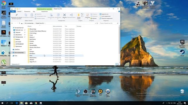Expand the Properties dropdown arrow
The height and width of the screenshot is (105, 188).
click(88, 19)
